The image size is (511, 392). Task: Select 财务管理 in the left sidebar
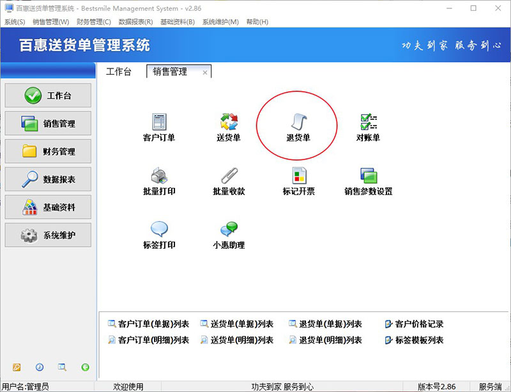(x=48, y=151)
